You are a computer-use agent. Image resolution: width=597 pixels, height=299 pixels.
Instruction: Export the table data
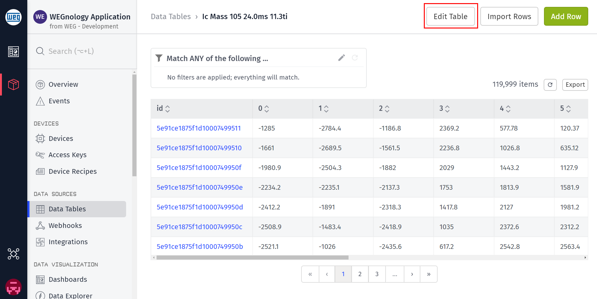(575, 85)
